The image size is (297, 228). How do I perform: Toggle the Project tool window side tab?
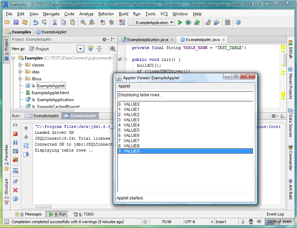tap(6, 50)
